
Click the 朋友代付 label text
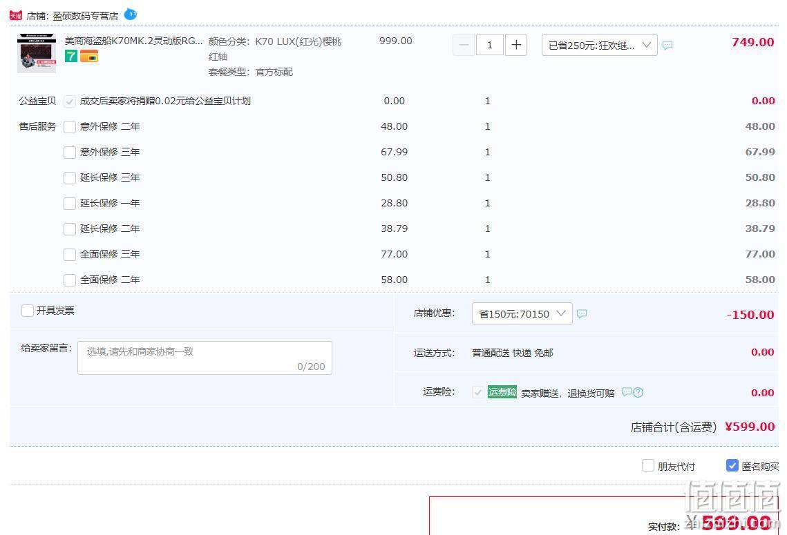[676, 466]
